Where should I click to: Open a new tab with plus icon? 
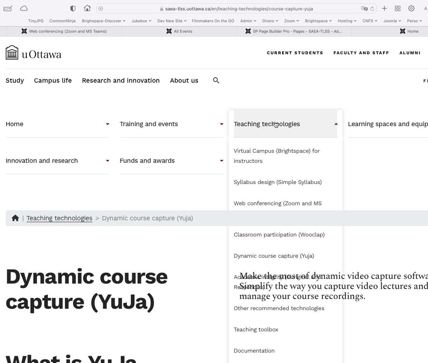coord(384,9)
